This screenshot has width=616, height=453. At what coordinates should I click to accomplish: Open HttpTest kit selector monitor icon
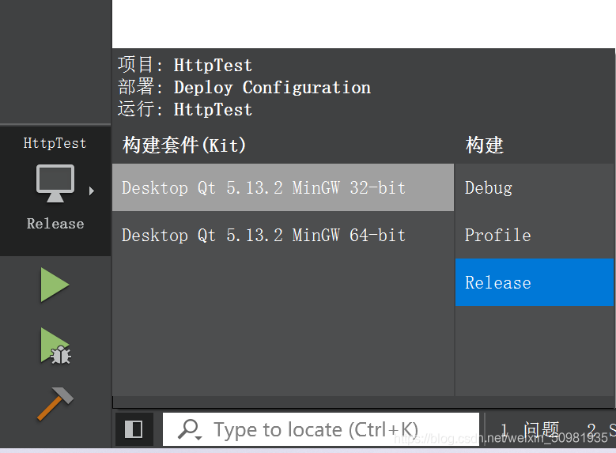[55, 183]
